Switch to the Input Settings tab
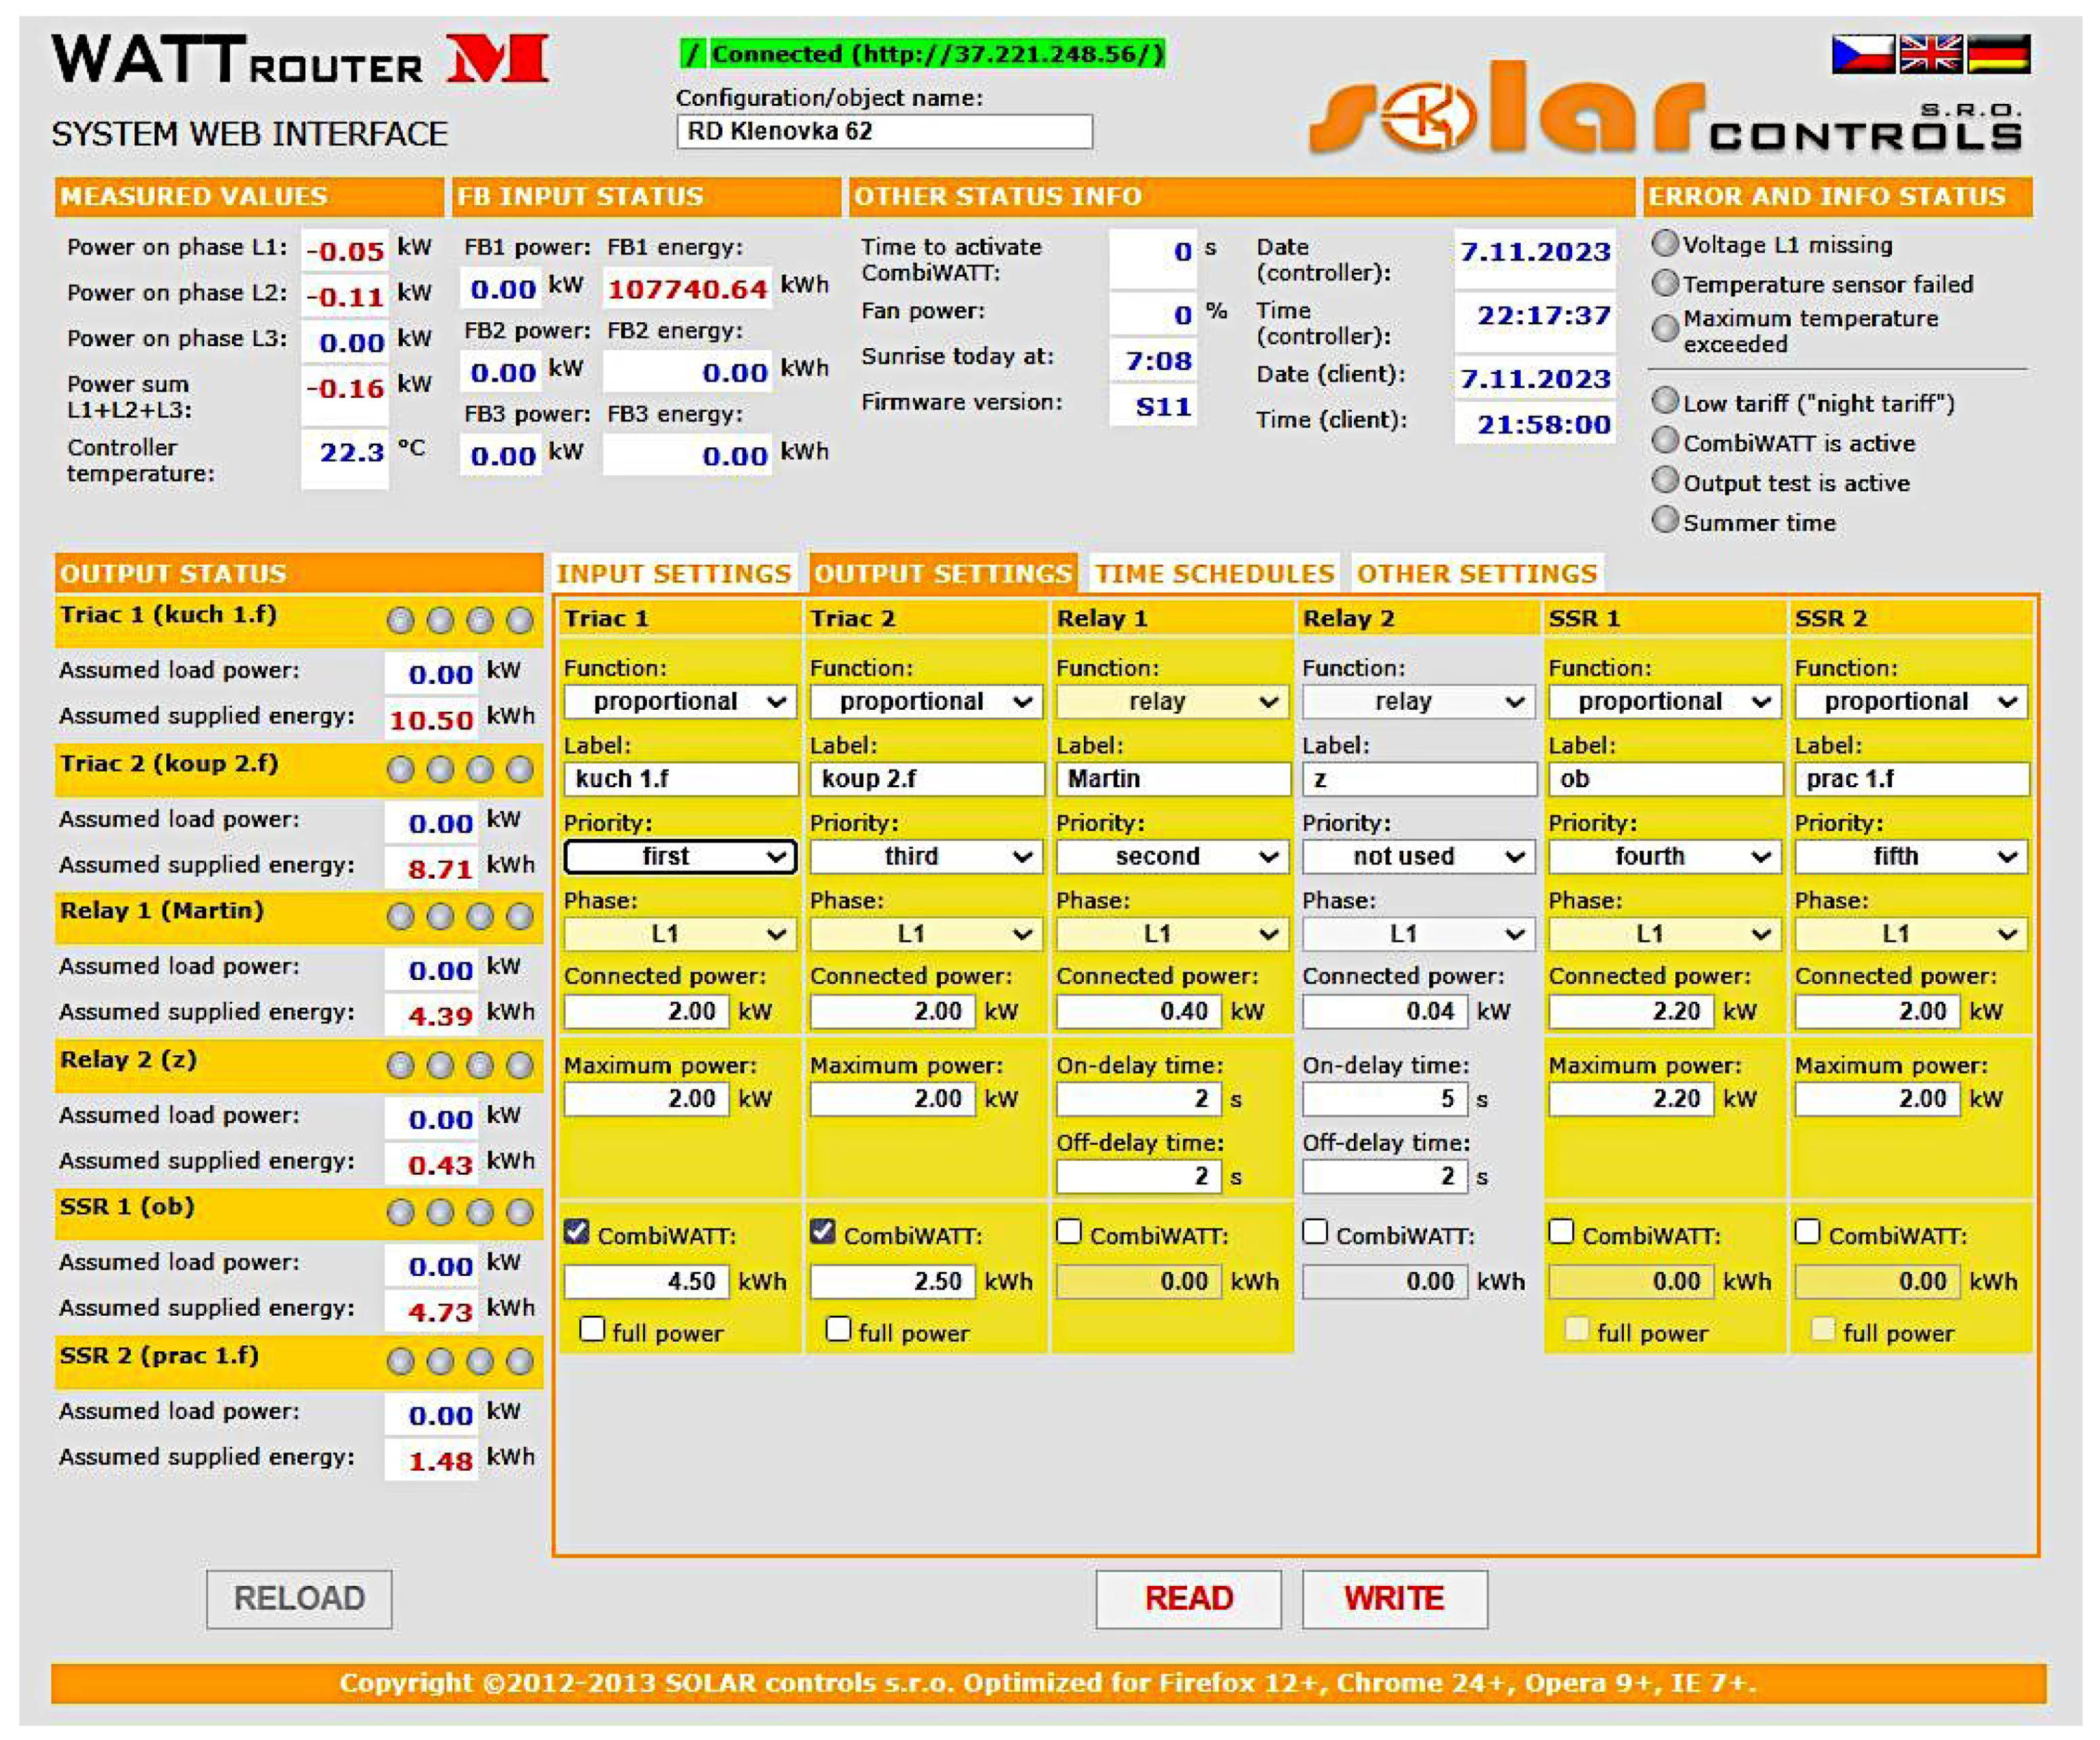 click(x=673, y=573)
